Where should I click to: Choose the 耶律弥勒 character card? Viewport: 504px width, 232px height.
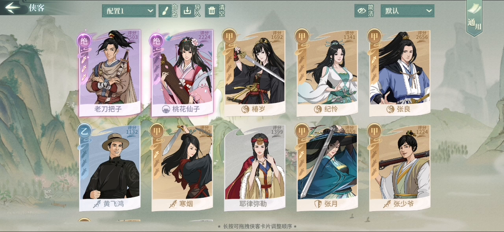coord(254,168)
